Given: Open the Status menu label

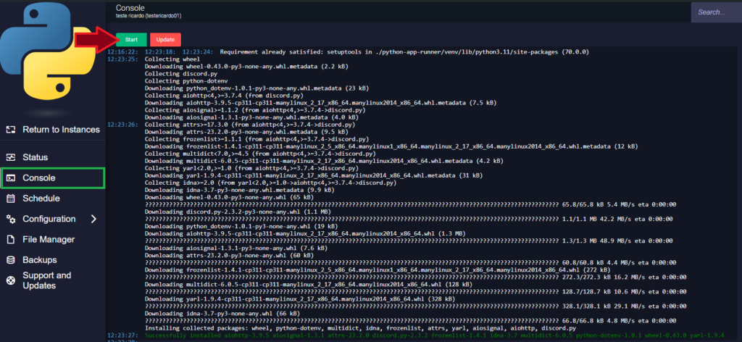Looking at the screenshot, I should (x=35, y=157).
